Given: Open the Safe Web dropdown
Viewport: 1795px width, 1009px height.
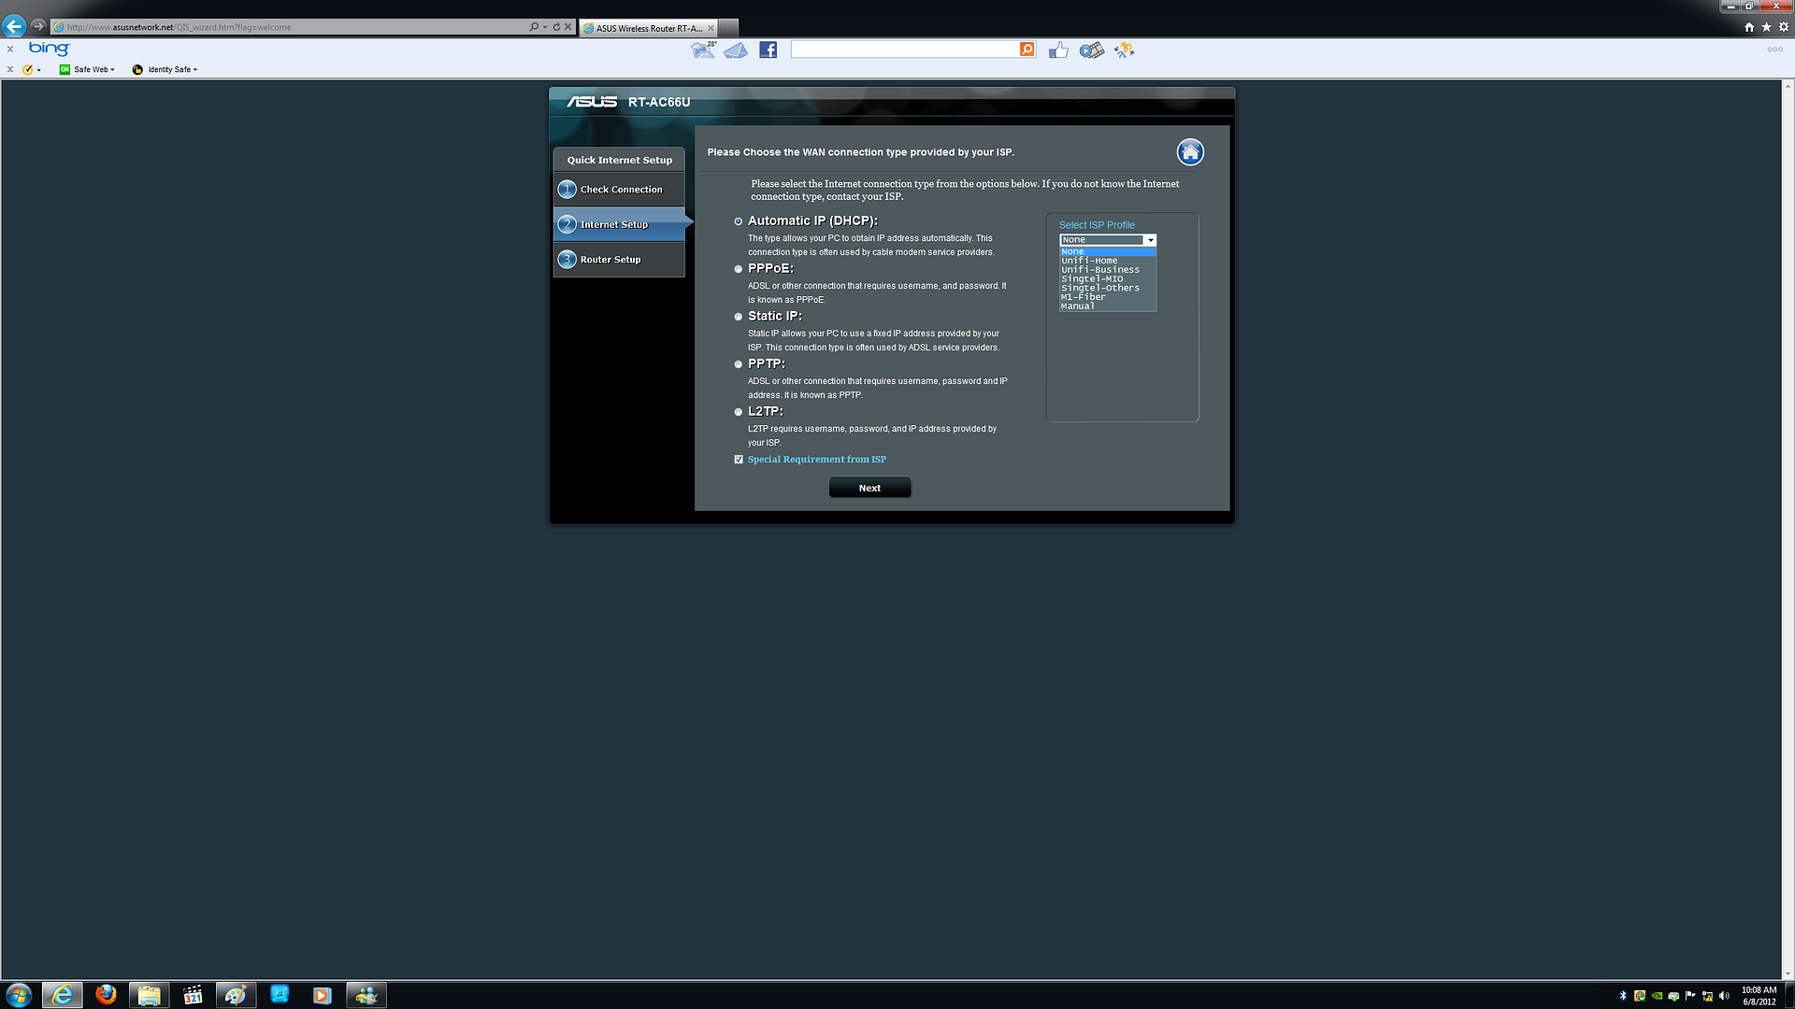Looking at the screenshot, I should click(x=87, y=69).
